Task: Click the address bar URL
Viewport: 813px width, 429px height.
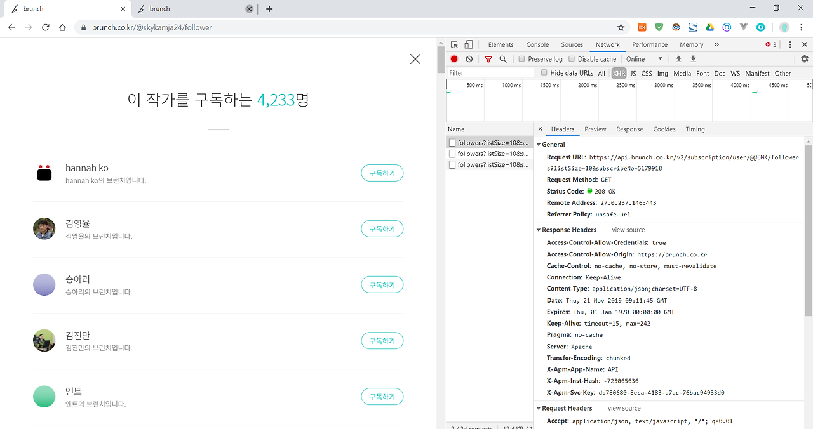Action: click(x=152, y=27)
